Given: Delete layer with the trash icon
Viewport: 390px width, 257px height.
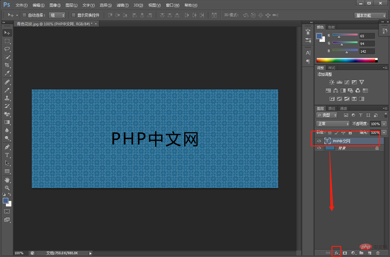Looking at the screenshot, I should click(378, 253).
